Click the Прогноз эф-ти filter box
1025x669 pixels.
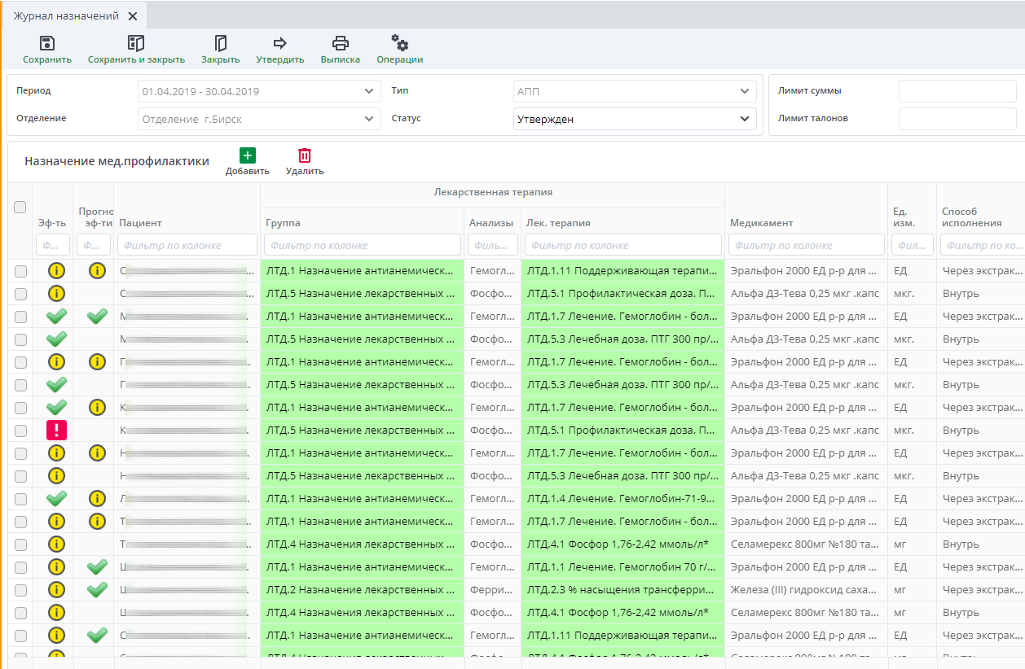(x=94, y=245)
